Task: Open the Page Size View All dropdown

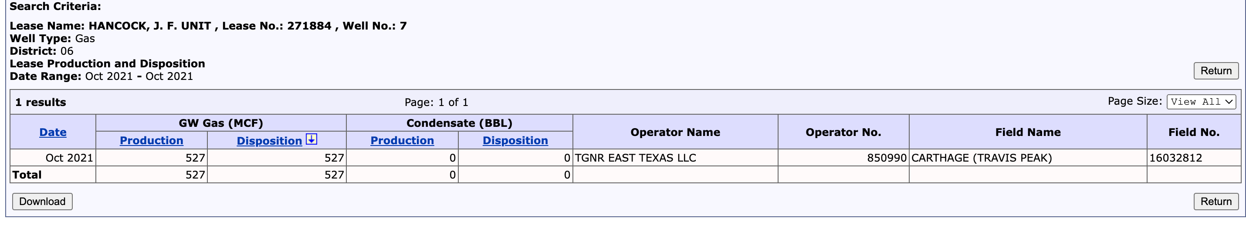Action: (x=1201, y=102)
